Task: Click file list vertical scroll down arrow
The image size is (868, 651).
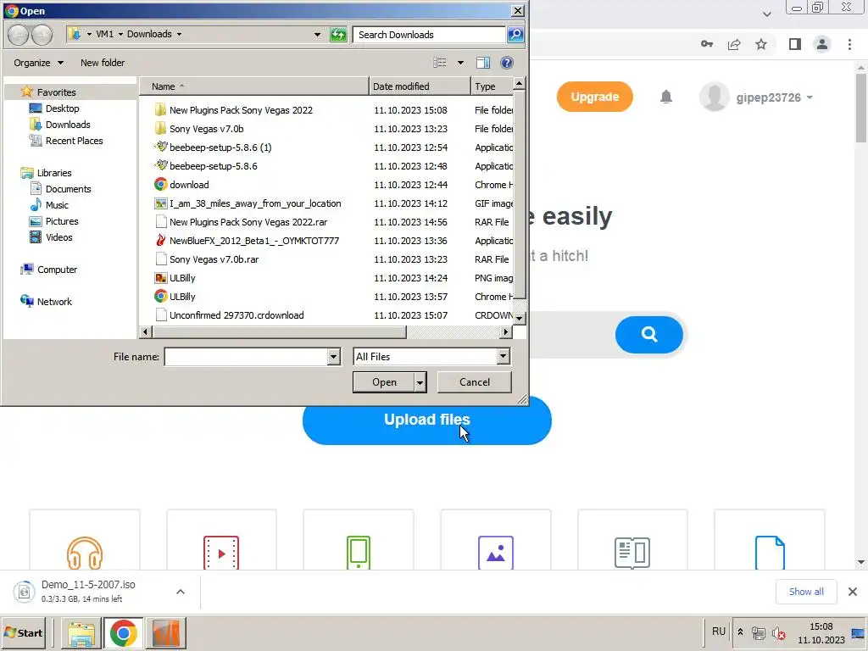Action: coord(519,319)
